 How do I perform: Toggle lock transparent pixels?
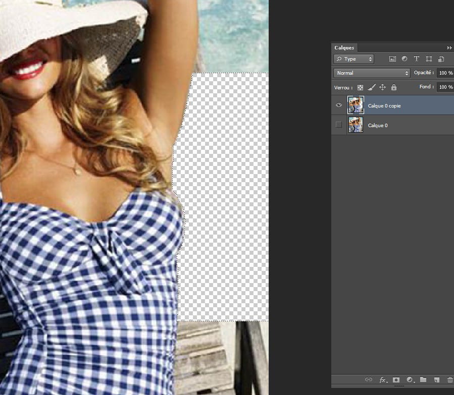coord(360,87)
